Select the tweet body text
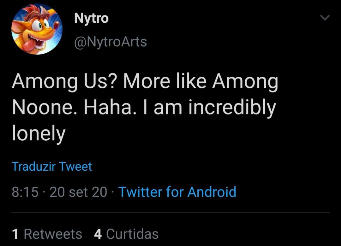Image resolution: width=341 pixels, height=246 pixels. [145, 107]
